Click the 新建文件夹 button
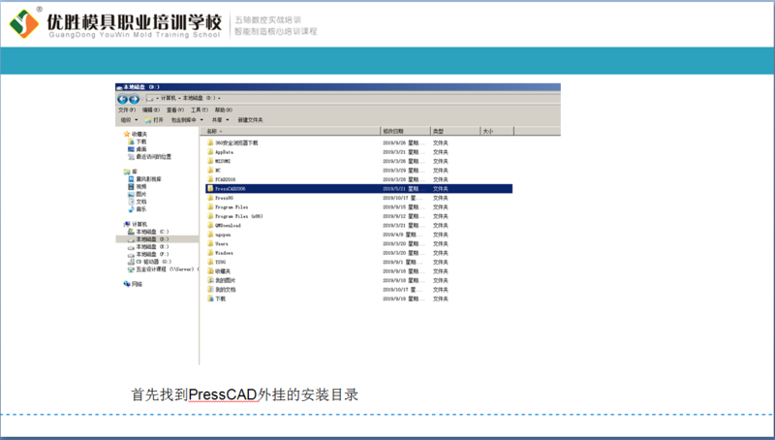Screen dimensions: 775x440 (x=250, y=120)
